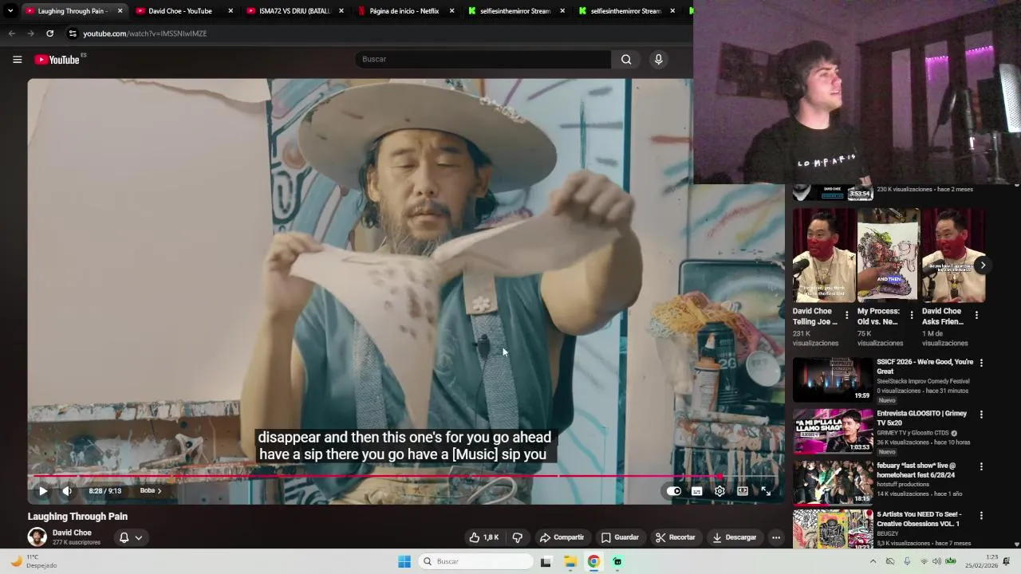Reload the page
The height and width of the screenshot is (574, 1021).
[x=49, y=33]
